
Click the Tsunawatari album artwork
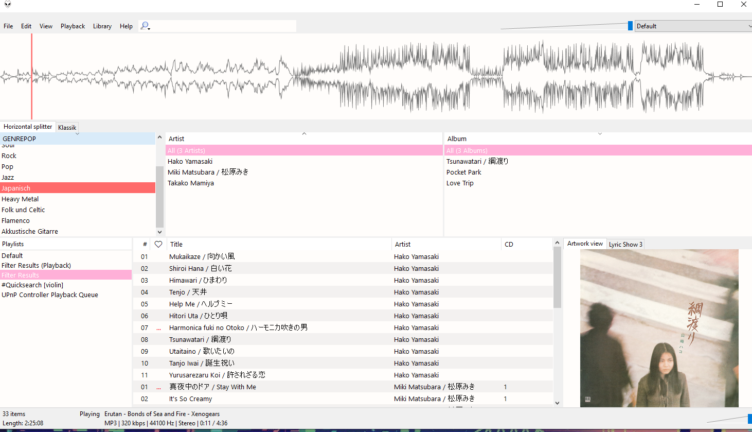click(x=659, y=329)
